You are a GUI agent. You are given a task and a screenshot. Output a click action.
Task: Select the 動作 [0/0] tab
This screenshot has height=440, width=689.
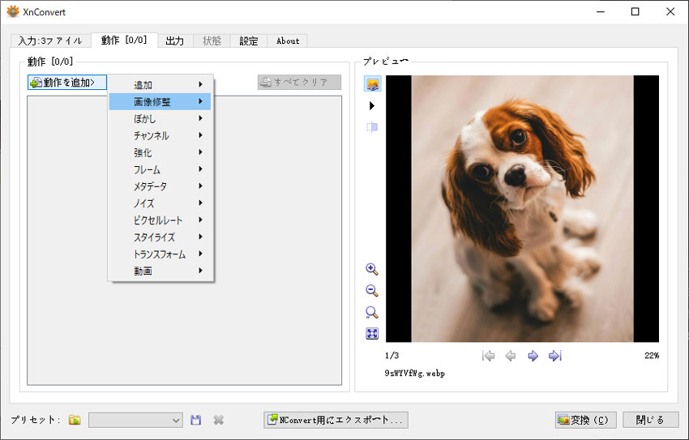click(x=124, y=40)
